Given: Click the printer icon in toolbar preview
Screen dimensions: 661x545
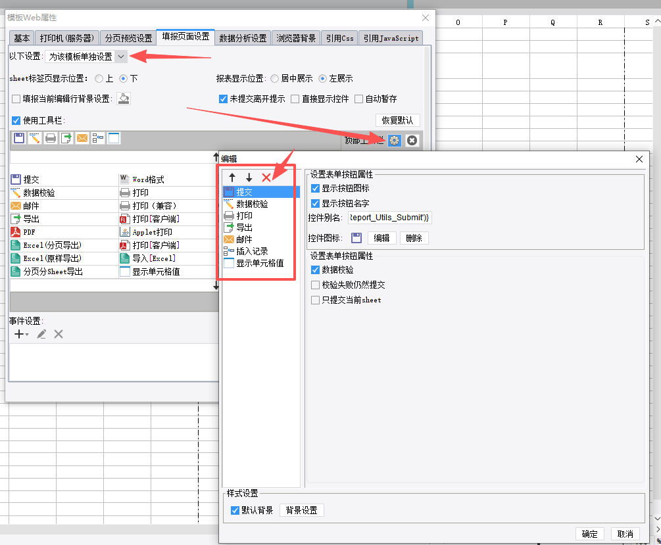Looking at the screenshot, I should click(51, 138).
